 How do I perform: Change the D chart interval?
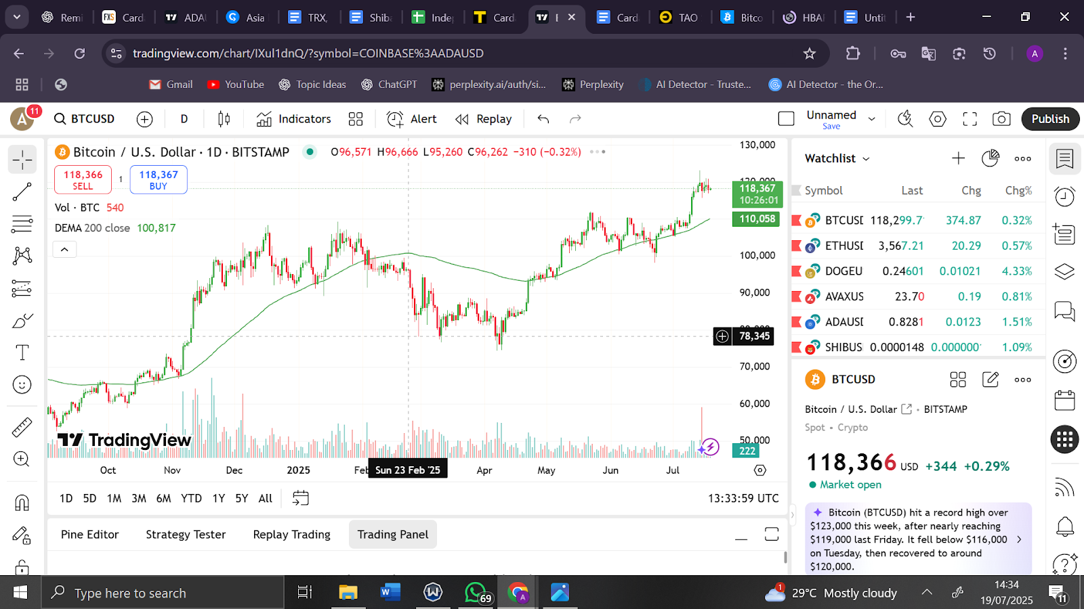(184, 119)
